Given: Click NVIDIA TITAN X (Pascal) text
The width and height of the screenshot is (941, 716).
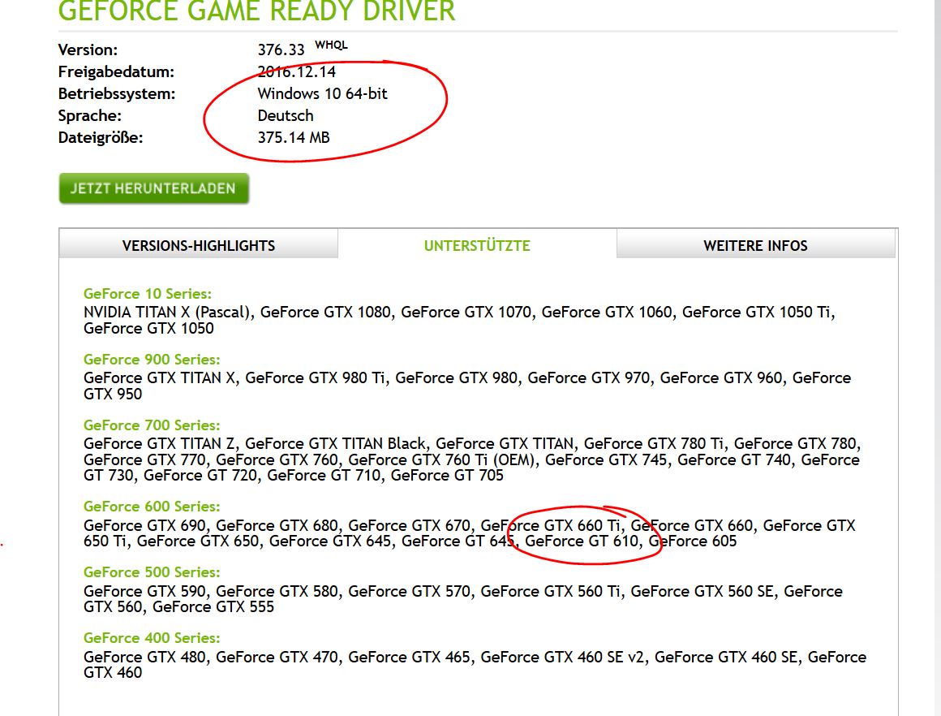Looking at the screenshot, I should click(x=167, y=313).
